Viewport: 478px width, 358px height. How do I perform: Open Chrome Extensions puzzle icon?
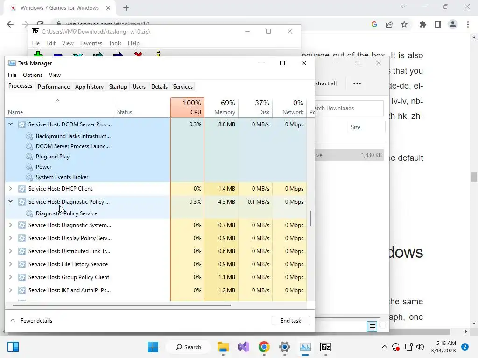point(422,24)
